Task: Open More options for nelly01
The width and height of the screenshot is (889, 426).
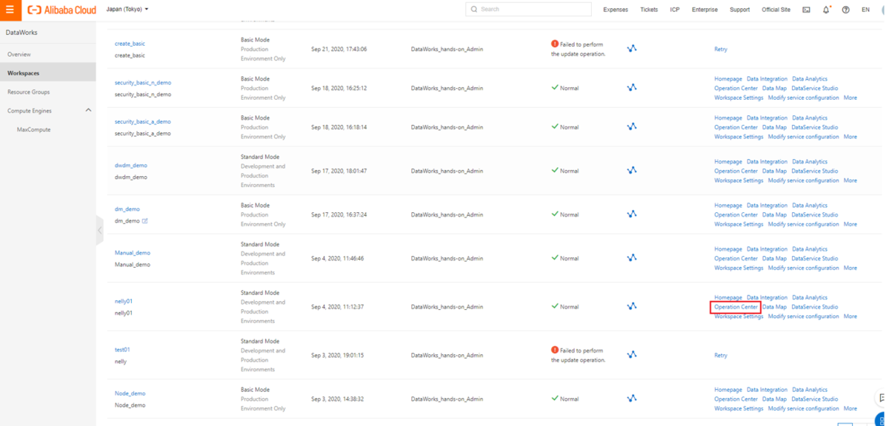Action: (850, 317)
